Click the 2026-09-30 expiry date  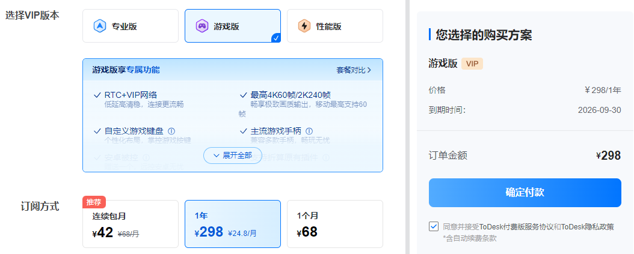pyautogui.click(x=599, y=110)
